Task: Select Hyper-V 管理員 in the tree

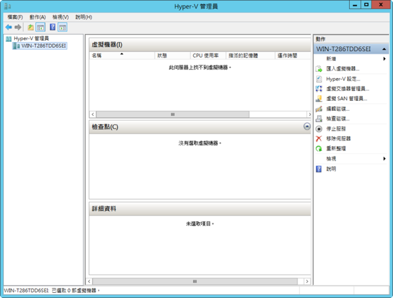Action: (31, 39)
